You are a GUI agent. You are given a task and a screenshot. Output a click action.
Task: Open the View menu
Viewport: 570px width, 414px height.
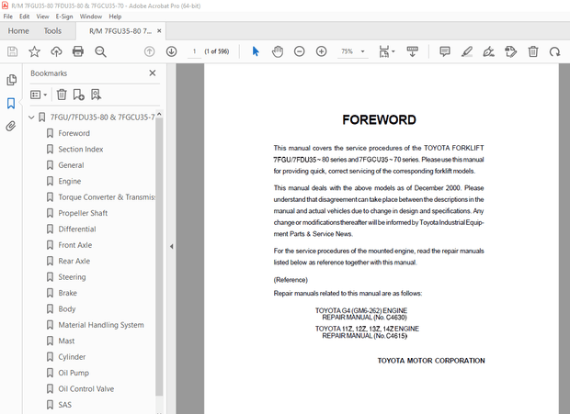42,17
